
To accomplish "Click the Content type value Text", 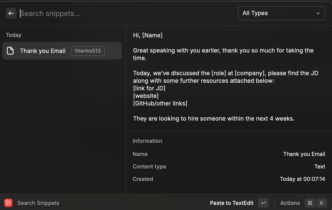I will (320, 167).
